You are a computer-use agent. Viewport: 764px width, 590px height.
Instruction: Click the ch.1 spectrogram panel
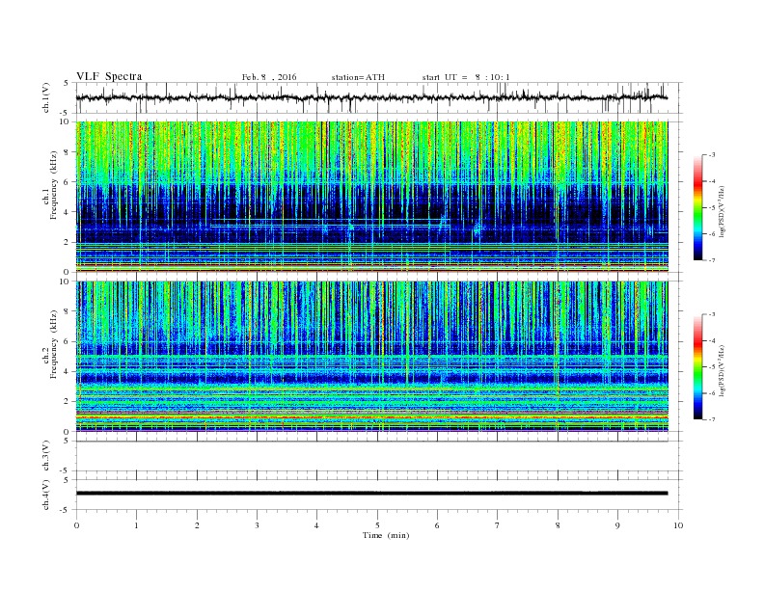[371, 197]
